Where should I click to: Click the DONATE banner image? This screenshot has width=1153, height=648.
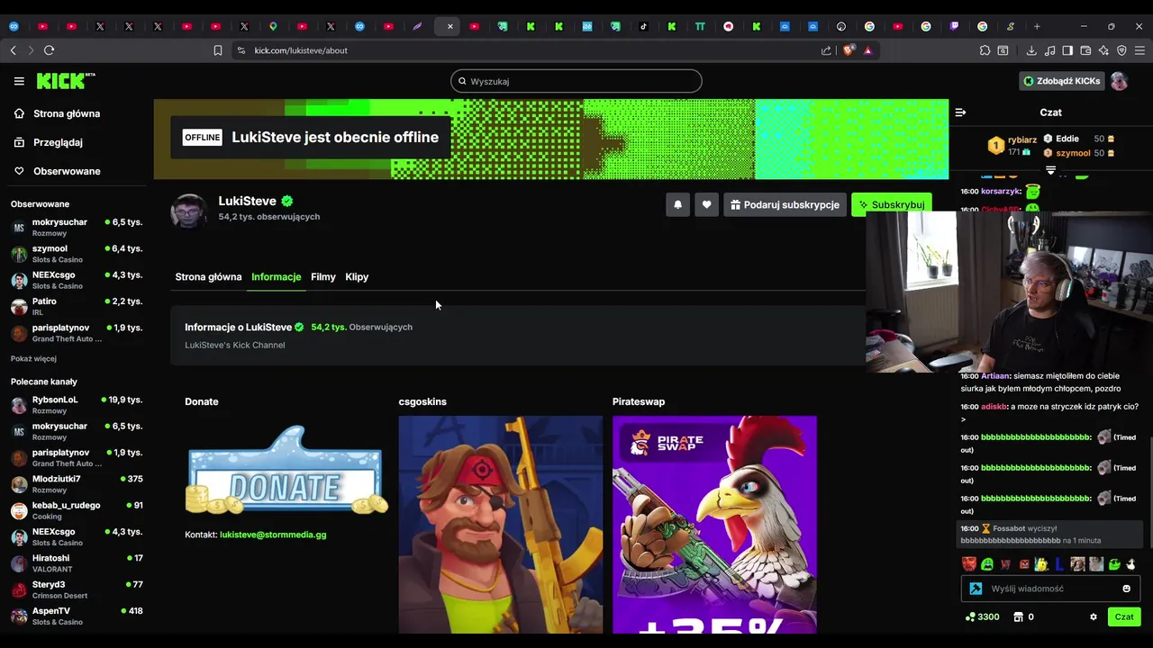tap(286, 470)
